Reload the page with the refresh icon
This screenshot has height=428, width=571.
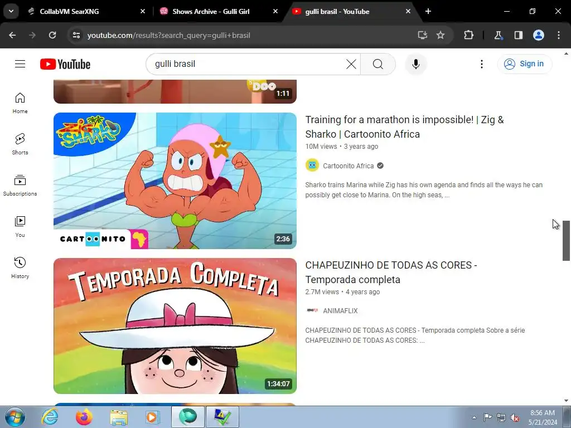click(52, 35)
